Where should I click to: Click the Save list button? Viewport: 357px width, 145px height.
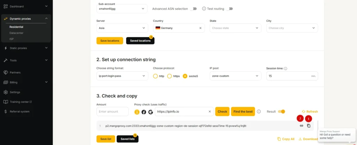[x=106, y=139]
